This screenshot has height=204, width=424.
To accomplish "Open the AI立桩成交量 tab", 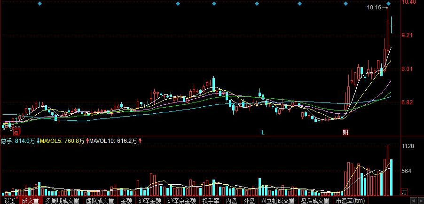I will [278, 201].
